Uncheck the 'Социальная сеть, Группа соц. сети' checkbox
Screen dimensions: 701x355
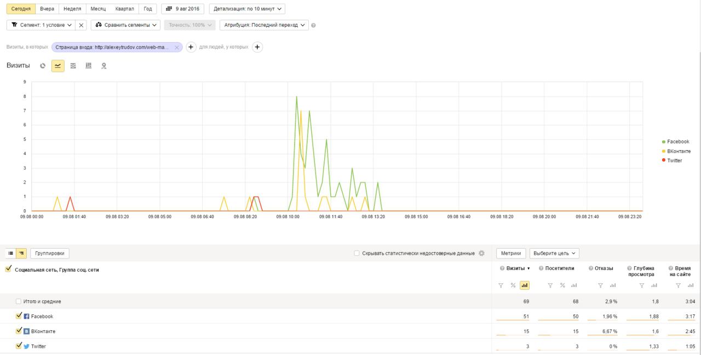pos(8,269)
